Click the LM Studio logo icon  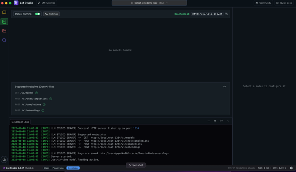point(16,3)
